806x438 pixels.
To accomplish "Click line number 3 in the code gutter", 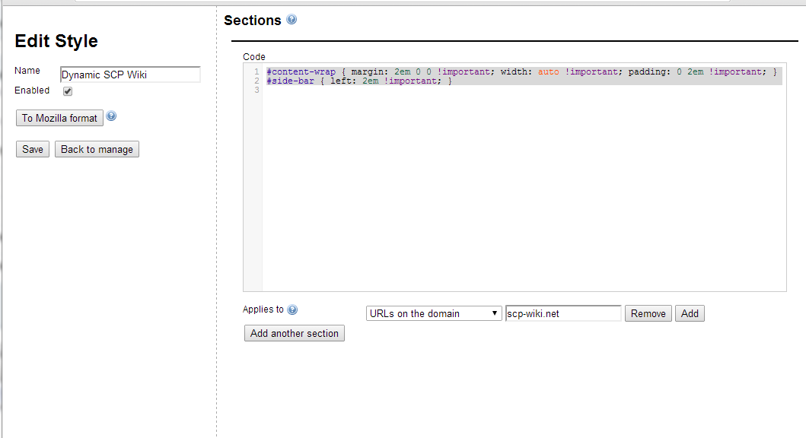I will coord(256,90).
